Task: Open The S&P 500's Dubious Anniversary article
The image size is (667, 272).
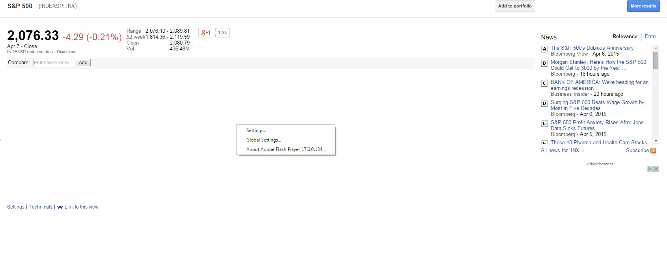Action: tap(592, 48)
